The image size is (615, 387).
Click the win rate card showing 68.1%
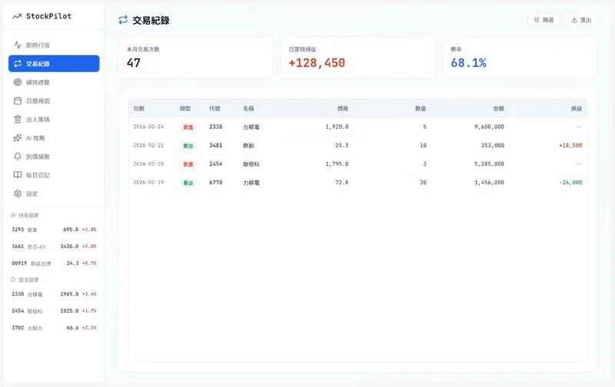(x=520, y=58)
